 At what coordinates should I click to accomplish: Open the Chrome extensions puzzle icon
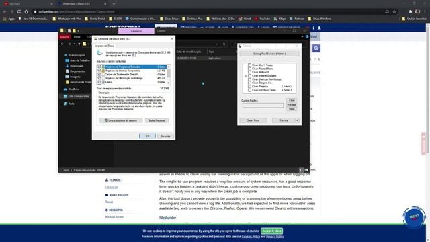(x=411, y=12)
